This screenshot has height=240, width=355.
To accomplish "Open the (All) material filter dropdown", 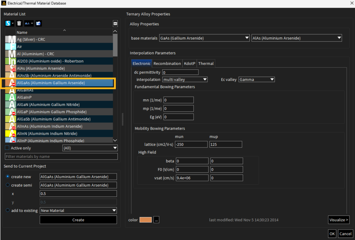I will coord(90,148).
